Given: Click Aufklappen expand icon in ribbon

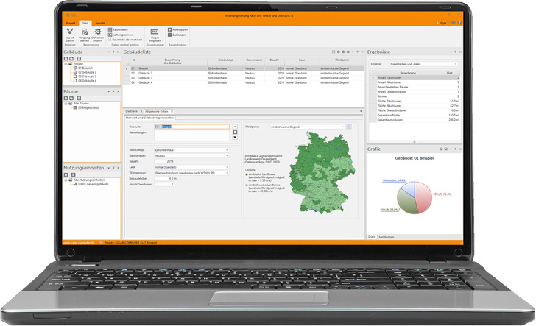Looking at the screenshot, I should click(170, 29).
